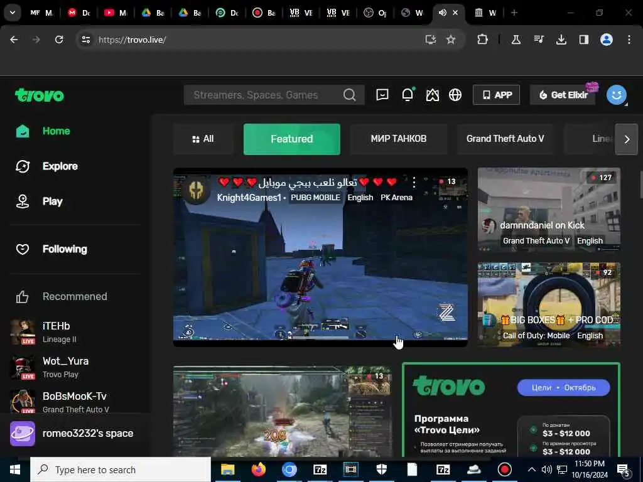Open the chat messages icon
643x482 pixels.
[382, 95]
